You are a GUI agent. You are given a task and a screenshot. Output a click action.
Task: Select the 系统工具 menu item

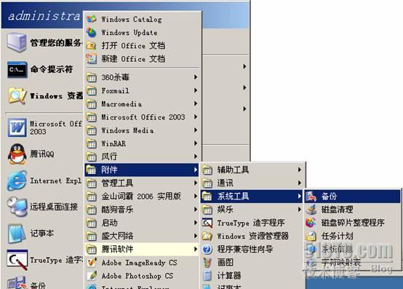coord(252,197)
